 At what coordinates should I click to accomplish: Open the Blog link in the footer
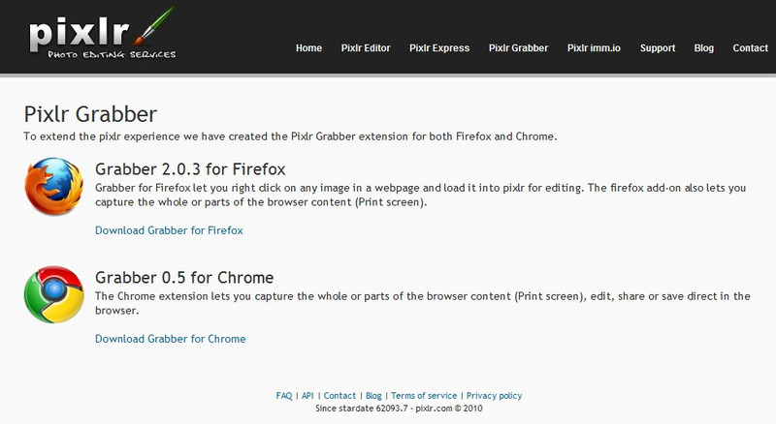pyautogui.click(x=373, y=395)
